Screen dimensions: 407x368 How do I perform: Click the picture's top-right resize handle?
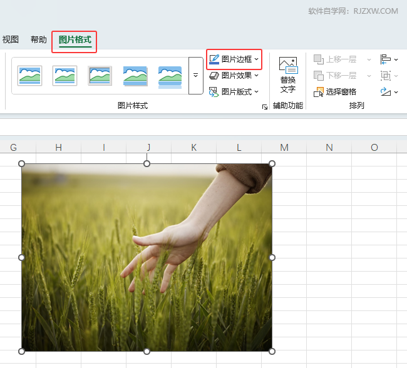pos(272,164)
